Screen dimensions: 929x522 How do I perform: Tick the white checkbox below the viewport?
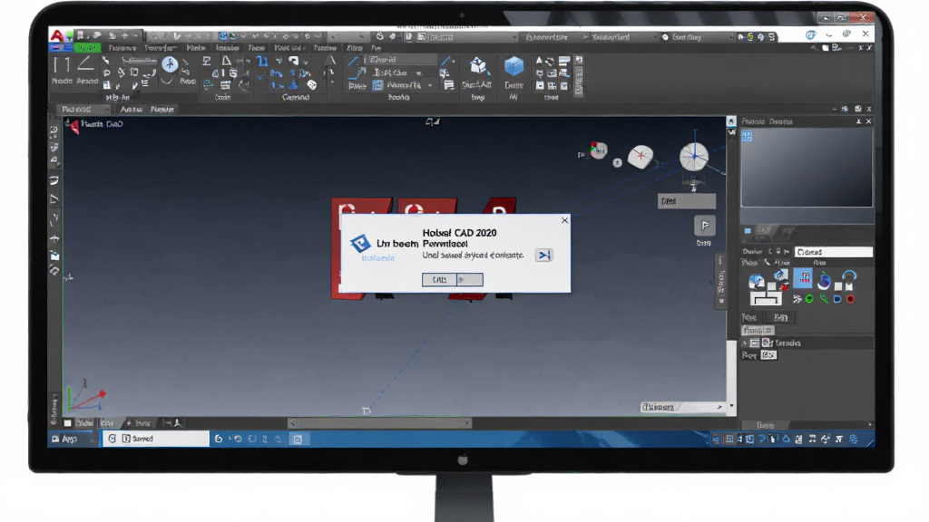(x=67, y=423)
